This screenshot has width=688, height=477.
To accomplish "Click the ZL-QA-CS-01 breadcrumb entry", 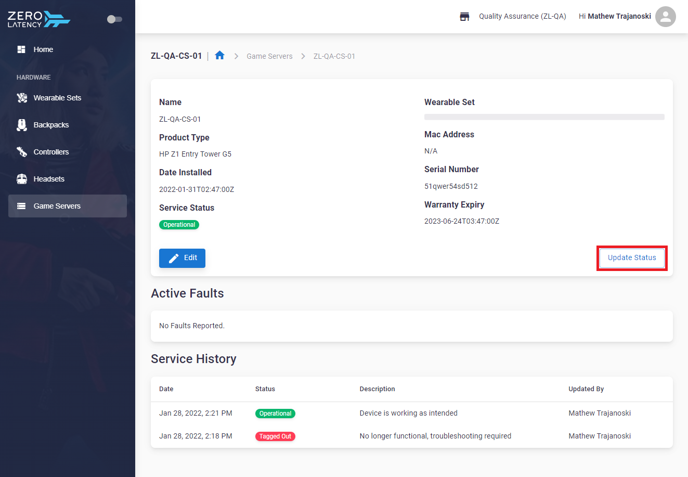I will 334,56.
